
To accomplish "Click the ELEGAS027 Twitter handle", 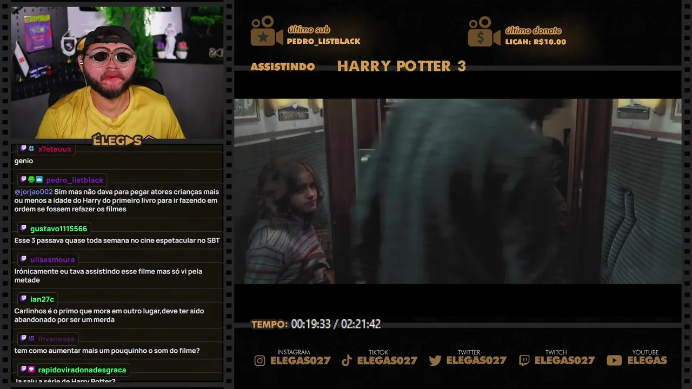I will (476, 360).
